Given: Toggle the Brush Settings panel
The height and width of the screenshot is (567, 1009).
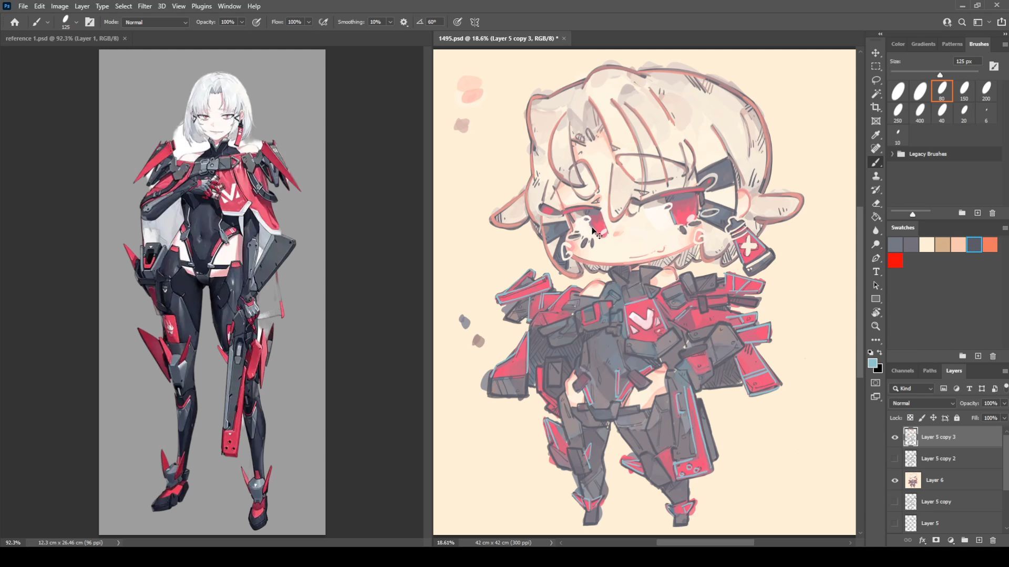Looking at the screenshot, I should pyautogui.click(x=90, y=22).
